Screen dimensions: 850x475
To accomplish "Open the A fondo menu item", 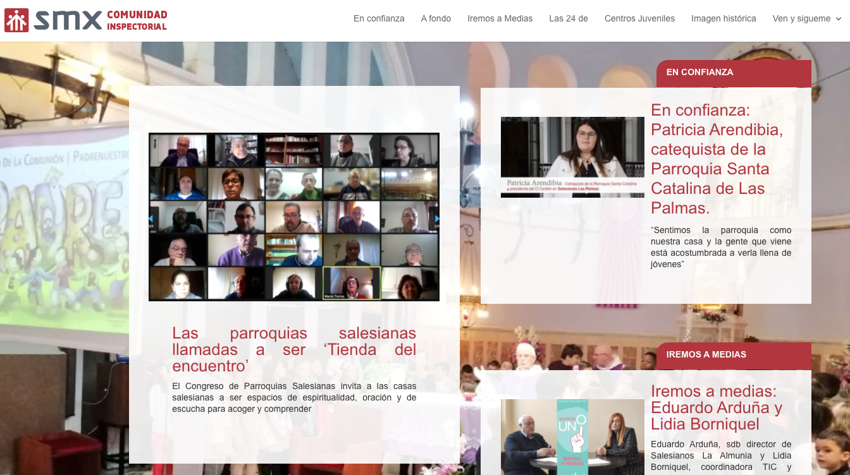I will (x=436, y=19).
